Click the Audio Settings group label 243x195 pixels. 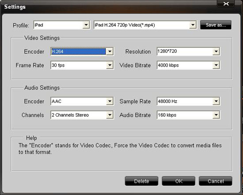tap(42, 88)
